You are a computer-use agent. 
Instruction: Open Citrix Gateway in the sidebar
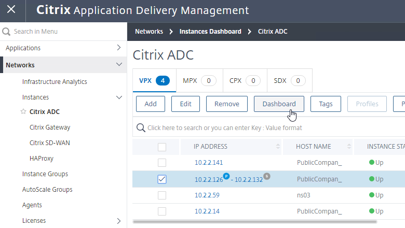50,127
